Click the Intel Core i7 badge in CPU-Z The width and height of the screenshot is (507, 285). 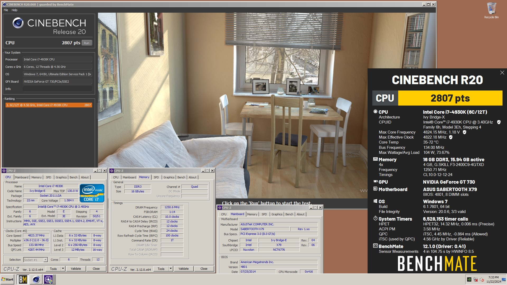click(x=92, y=193)
